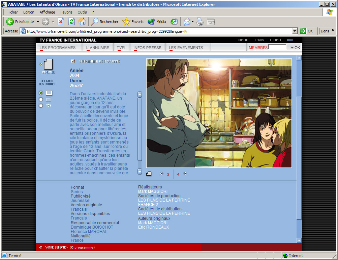Click the previous photo red arrow

[x=162, y=174]
